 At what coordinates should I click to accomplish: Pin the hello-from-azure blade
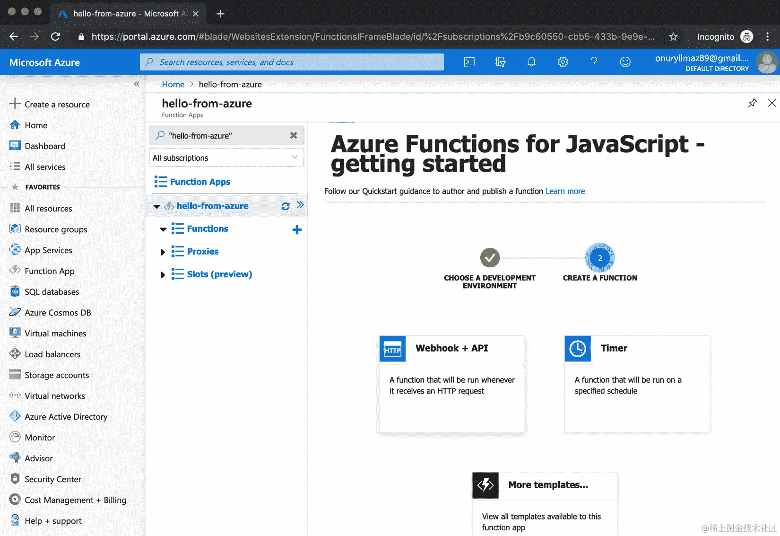point(753,103)
